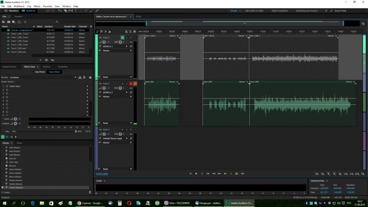Select the Slip tool in toolbar
The height and width of the screenshot is (207, 368).
(x=71, y=11)
